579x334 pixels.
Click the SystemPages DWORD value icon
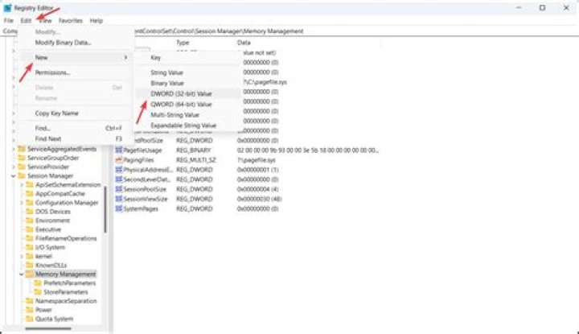[118, 208]
